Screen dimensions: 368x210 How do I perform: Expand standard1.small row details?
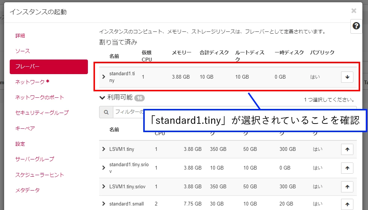point(104,204)
